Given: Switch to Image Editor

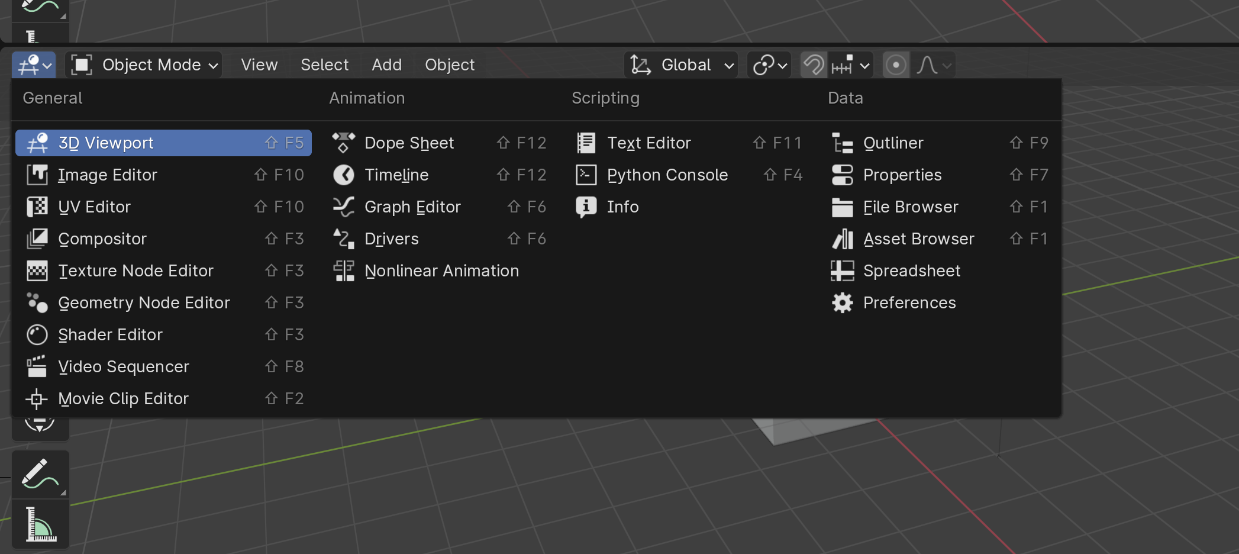Looking at the screenshot, I should [x=163, y=175].
